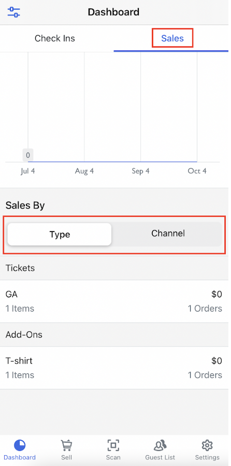Tap the Guest List label

[160, 457]
